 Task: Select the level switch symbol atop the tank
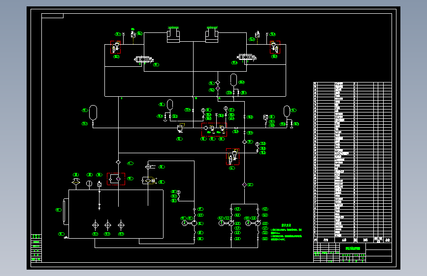(99, 185)
